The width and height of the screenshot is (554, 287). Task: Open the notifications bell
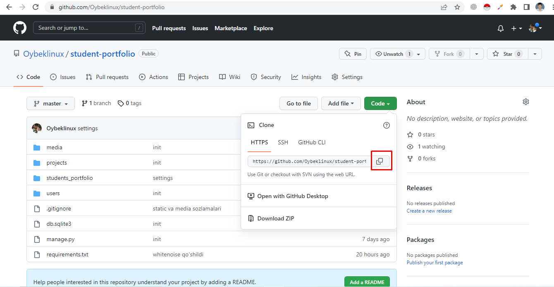(501, 29)
